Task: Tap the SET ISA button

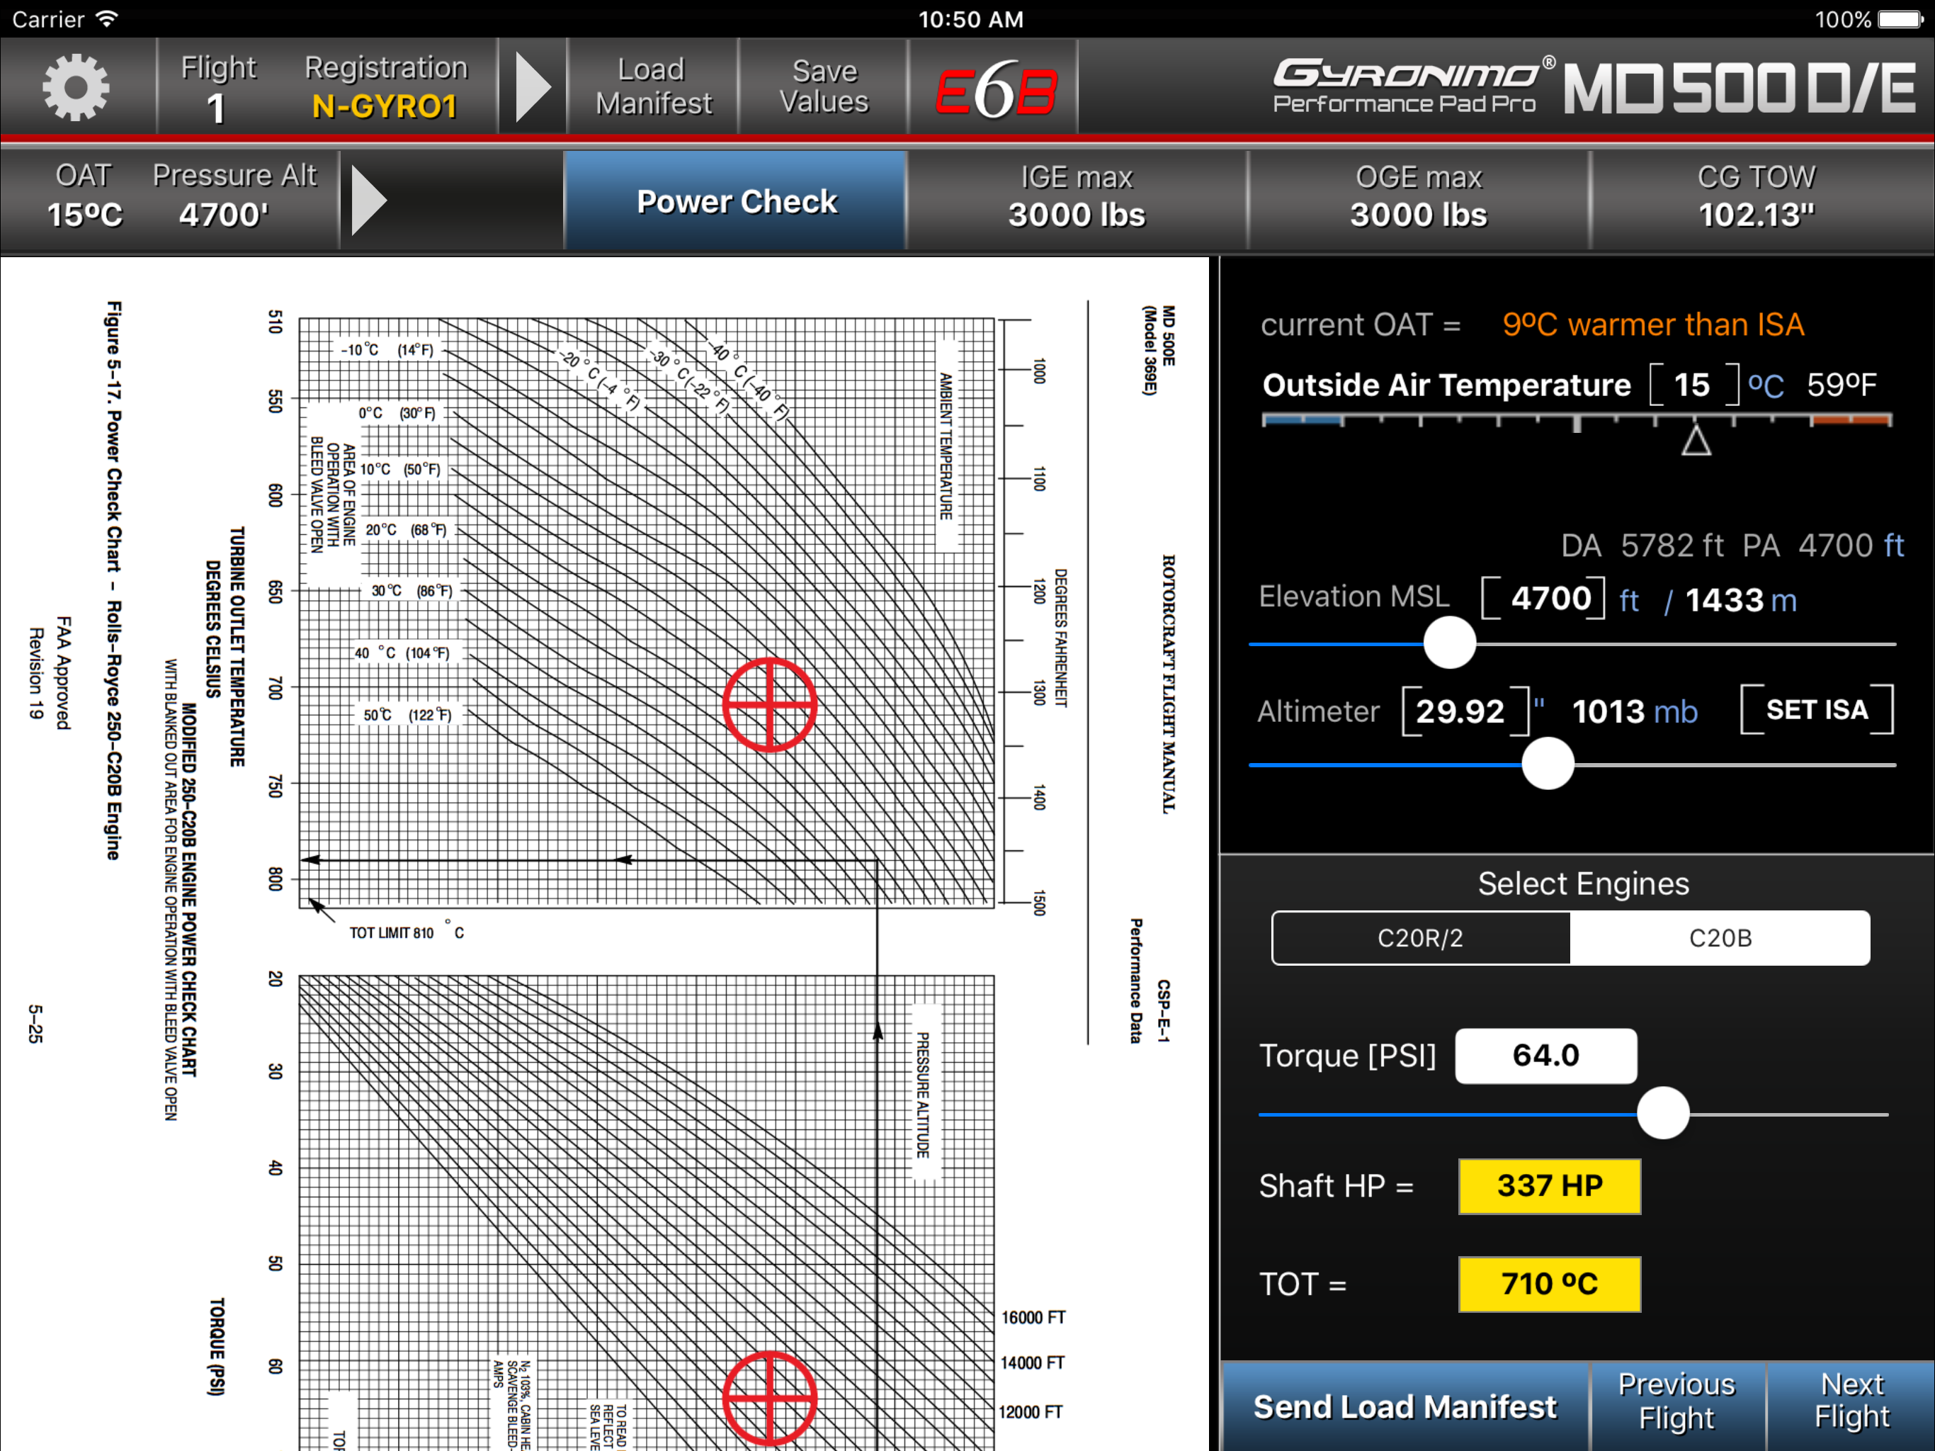Action: coord(1817,710)
